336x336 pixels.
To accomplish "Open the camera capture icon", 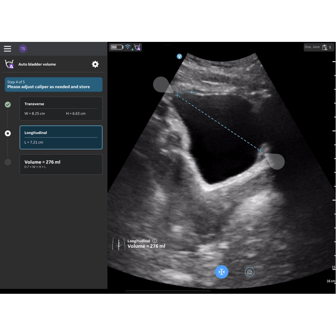I will point(250,272).
